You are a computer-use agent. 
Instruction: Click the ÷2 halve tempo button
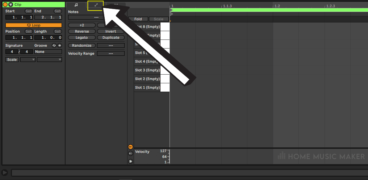[x=81, y=25]
